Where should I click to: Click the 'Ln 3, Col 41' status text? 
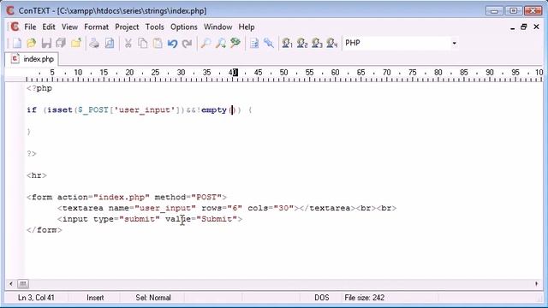[36, 298]
